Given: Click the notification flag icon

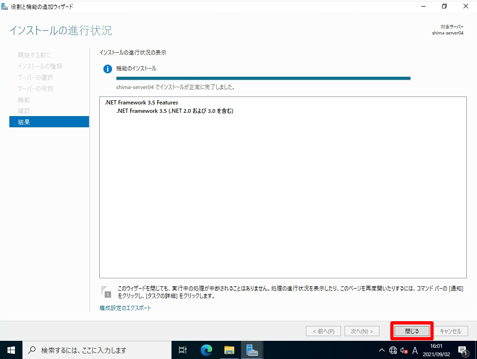Looking at the screenshot, I should [x=106, y=291].
